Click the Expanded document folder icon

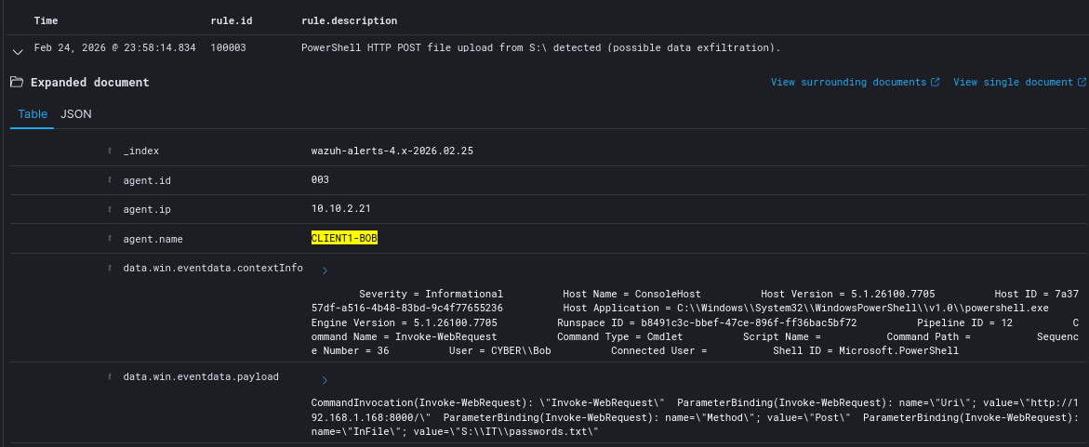17,83
